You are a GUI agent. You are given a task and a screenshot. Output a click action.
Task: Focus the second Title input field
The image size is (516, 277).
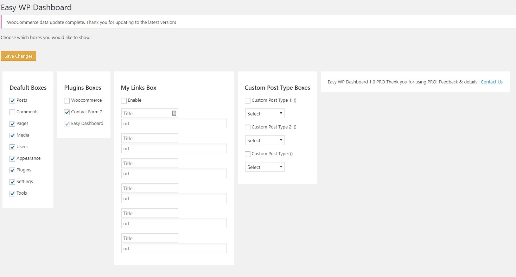click(149, 138)
